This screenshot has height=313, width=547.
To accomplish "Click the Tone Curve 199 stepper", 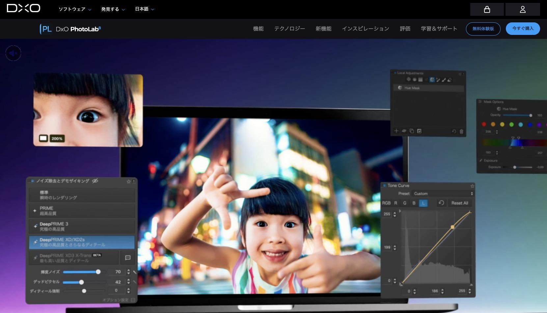I will 395,248.
